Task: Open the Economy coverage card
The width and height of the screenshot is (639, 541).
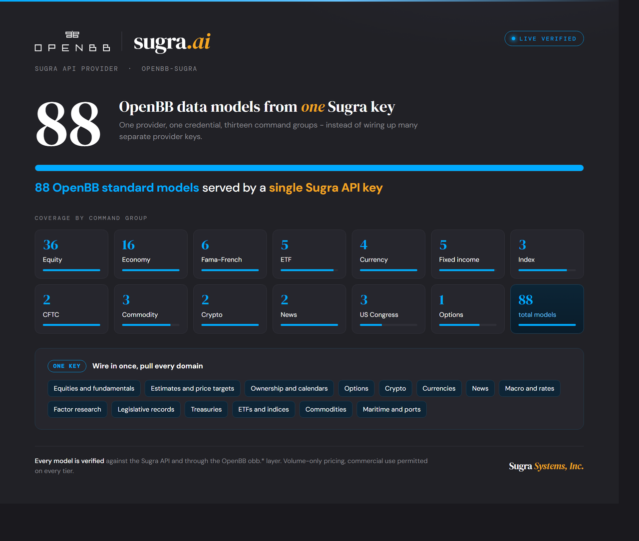Action: [x=151, y=254]
